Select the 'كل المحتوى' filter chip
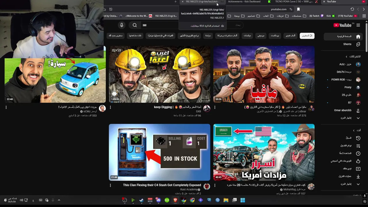This screenshot has height=207, width=368. click(x=307, y=36)
